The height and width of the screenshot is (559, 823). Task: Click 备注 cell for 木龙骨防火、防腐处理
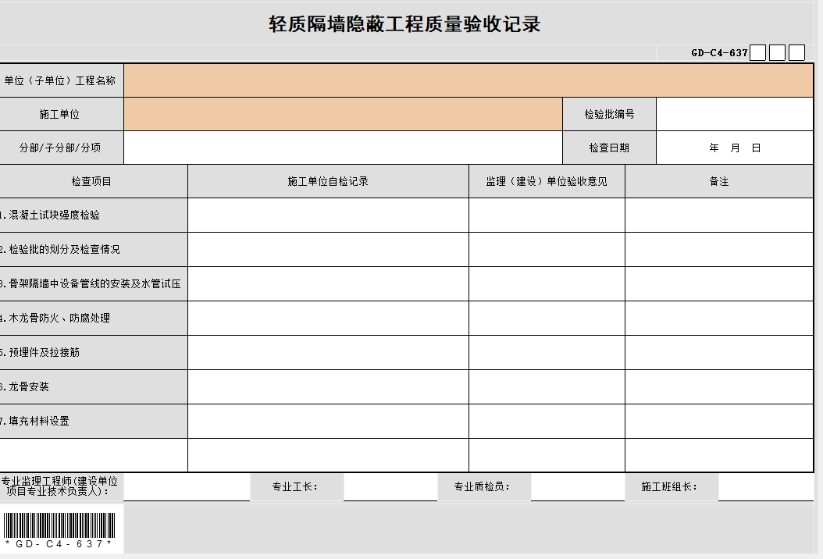(x=719, y=318)
